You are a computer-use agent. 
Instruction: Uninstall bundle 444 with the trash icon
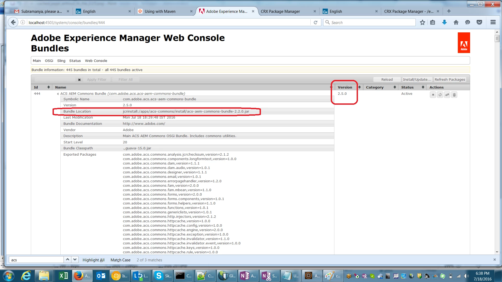(454, 95)
